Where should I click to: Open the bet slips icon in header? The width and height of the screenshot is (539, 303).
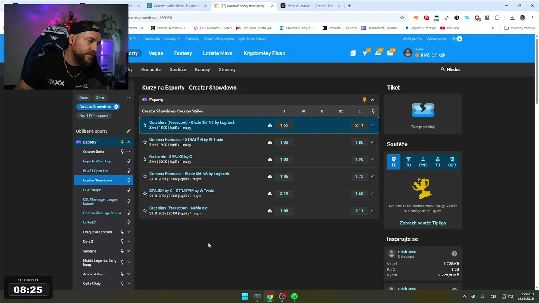pyautogui.click(x=353, y=53)
